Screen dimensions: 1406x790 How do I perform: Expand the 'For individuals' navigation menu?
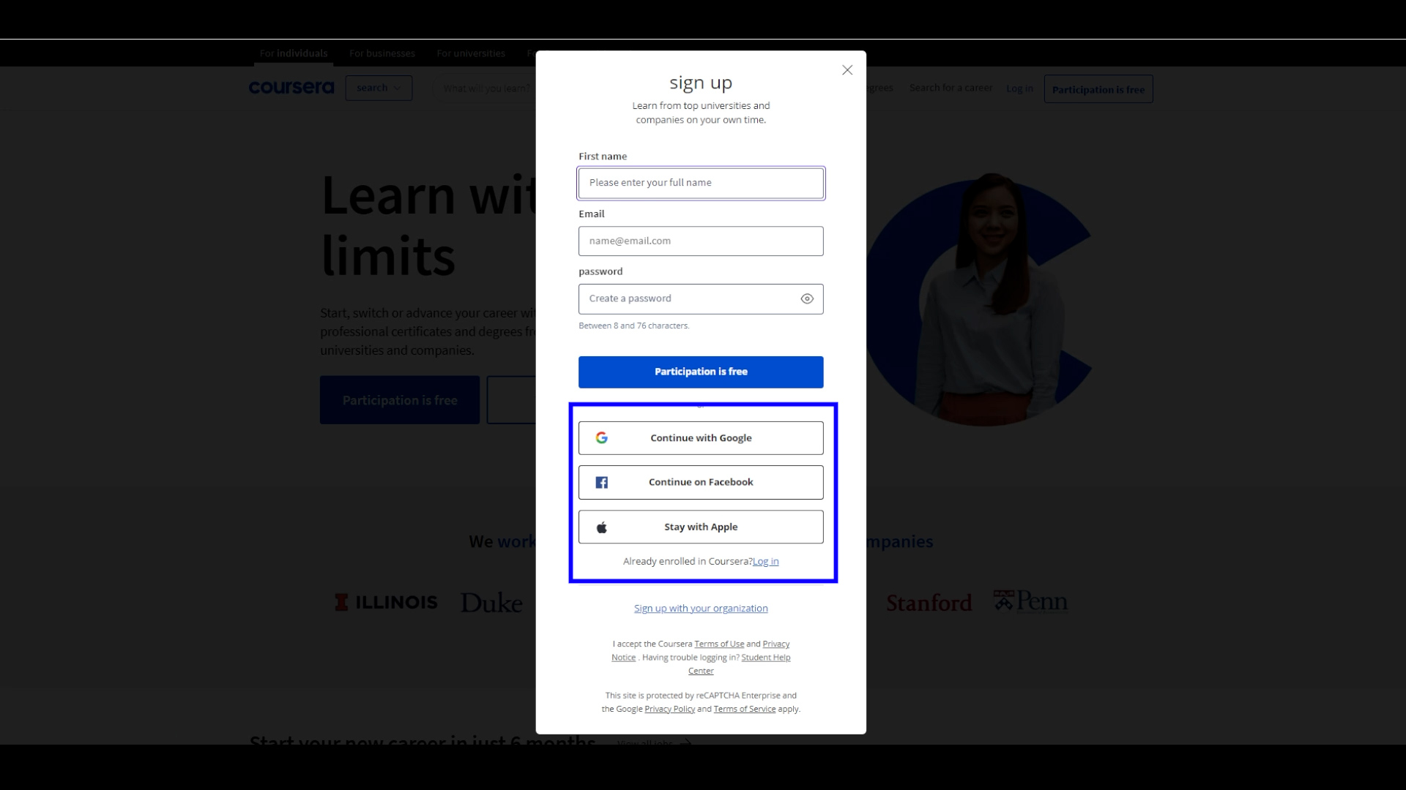[x=293, y=52]
